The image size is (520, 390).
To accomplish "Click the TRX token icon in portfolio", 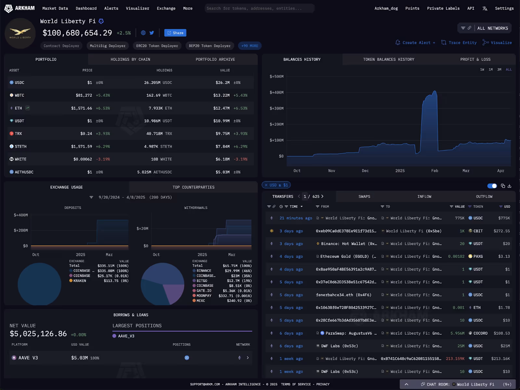I will 11,134.
